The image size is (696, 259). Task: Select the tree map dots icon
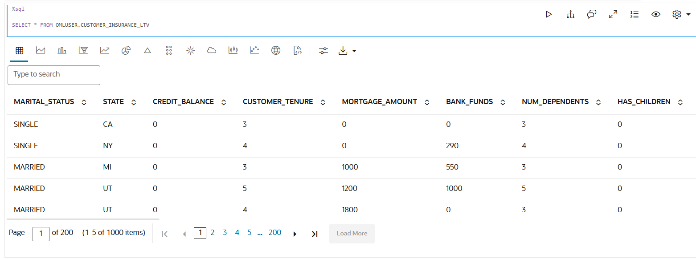[x=169, y=51]
